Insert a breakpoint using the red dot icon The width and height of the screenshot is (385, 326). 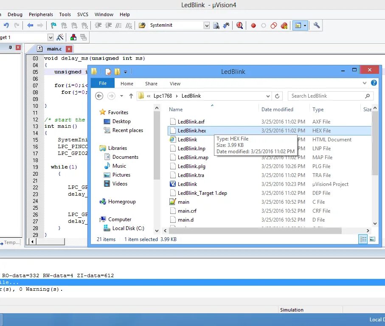pos(253,25)
